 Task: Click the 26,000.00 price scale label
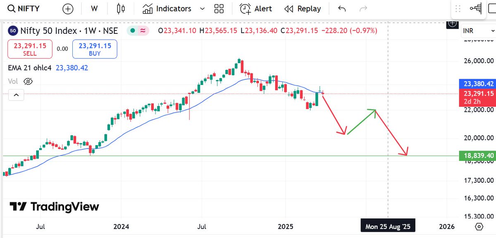(478, 61)
